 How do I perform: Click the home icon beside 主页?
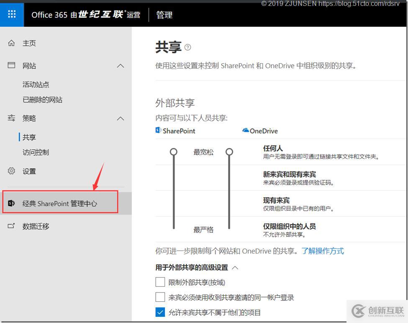coord(11,43)
